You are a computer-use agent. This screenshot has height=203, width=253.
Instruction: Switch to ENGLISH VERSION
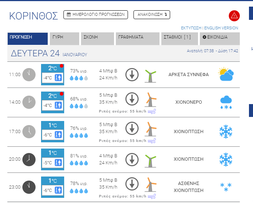(x=221, y=28)
